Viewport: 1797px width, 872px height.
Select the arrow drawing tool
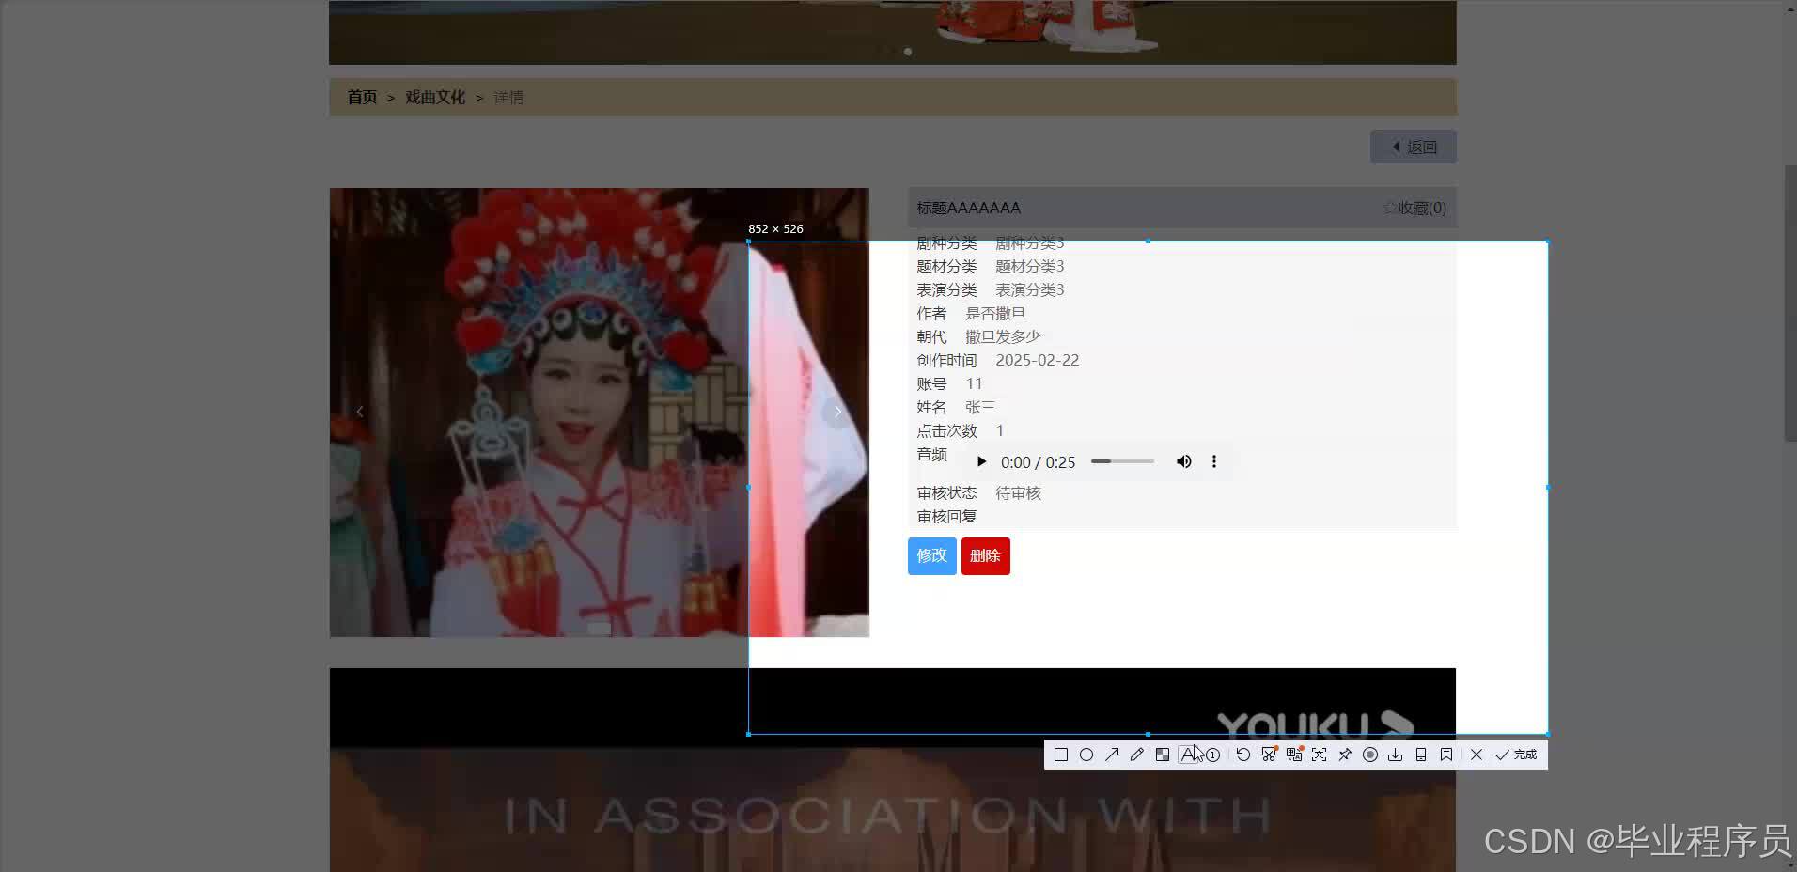pyautogui.click(x=1112, y=755)
